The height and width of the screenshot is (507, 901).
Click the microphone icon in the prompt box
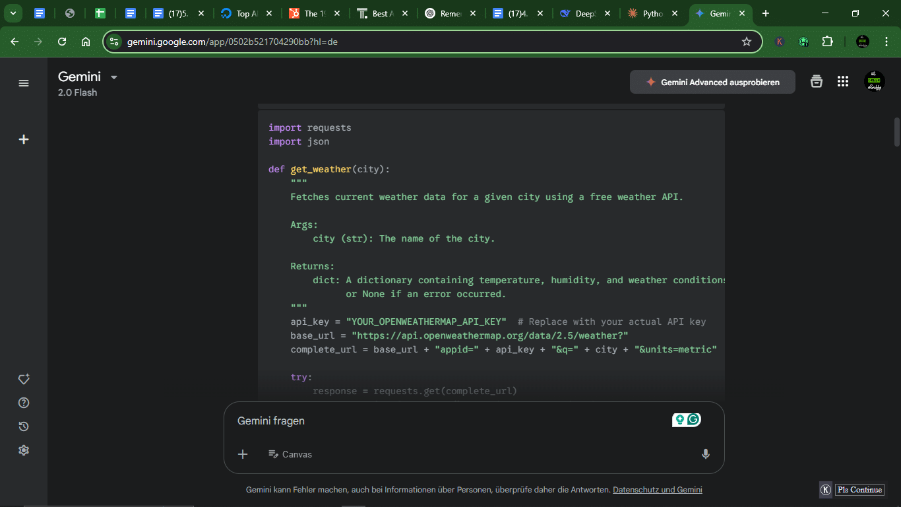click(706, 454)
